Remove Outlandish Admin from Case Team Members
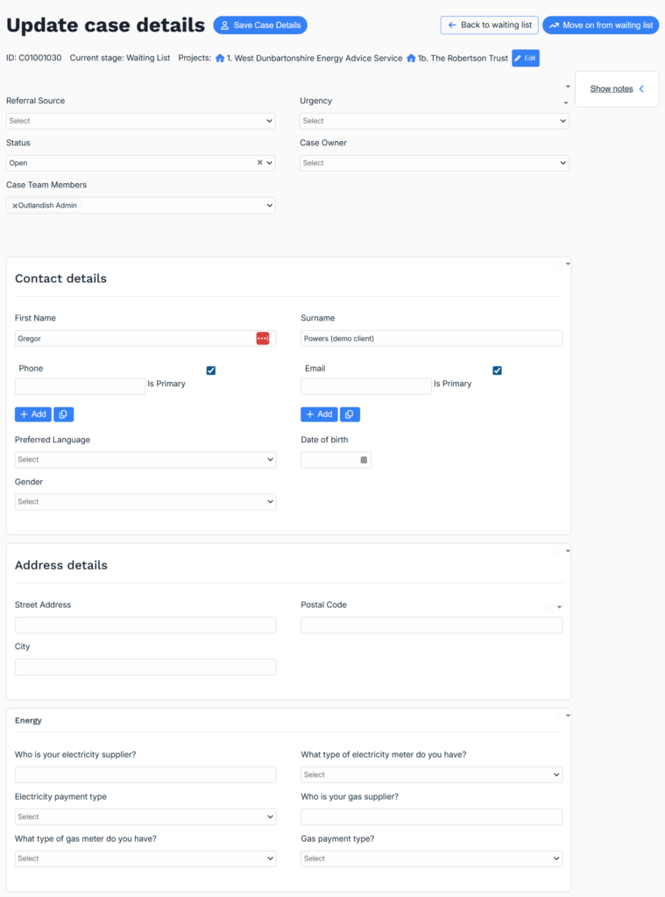Screen dimensions: 665x897 [15, 206]
